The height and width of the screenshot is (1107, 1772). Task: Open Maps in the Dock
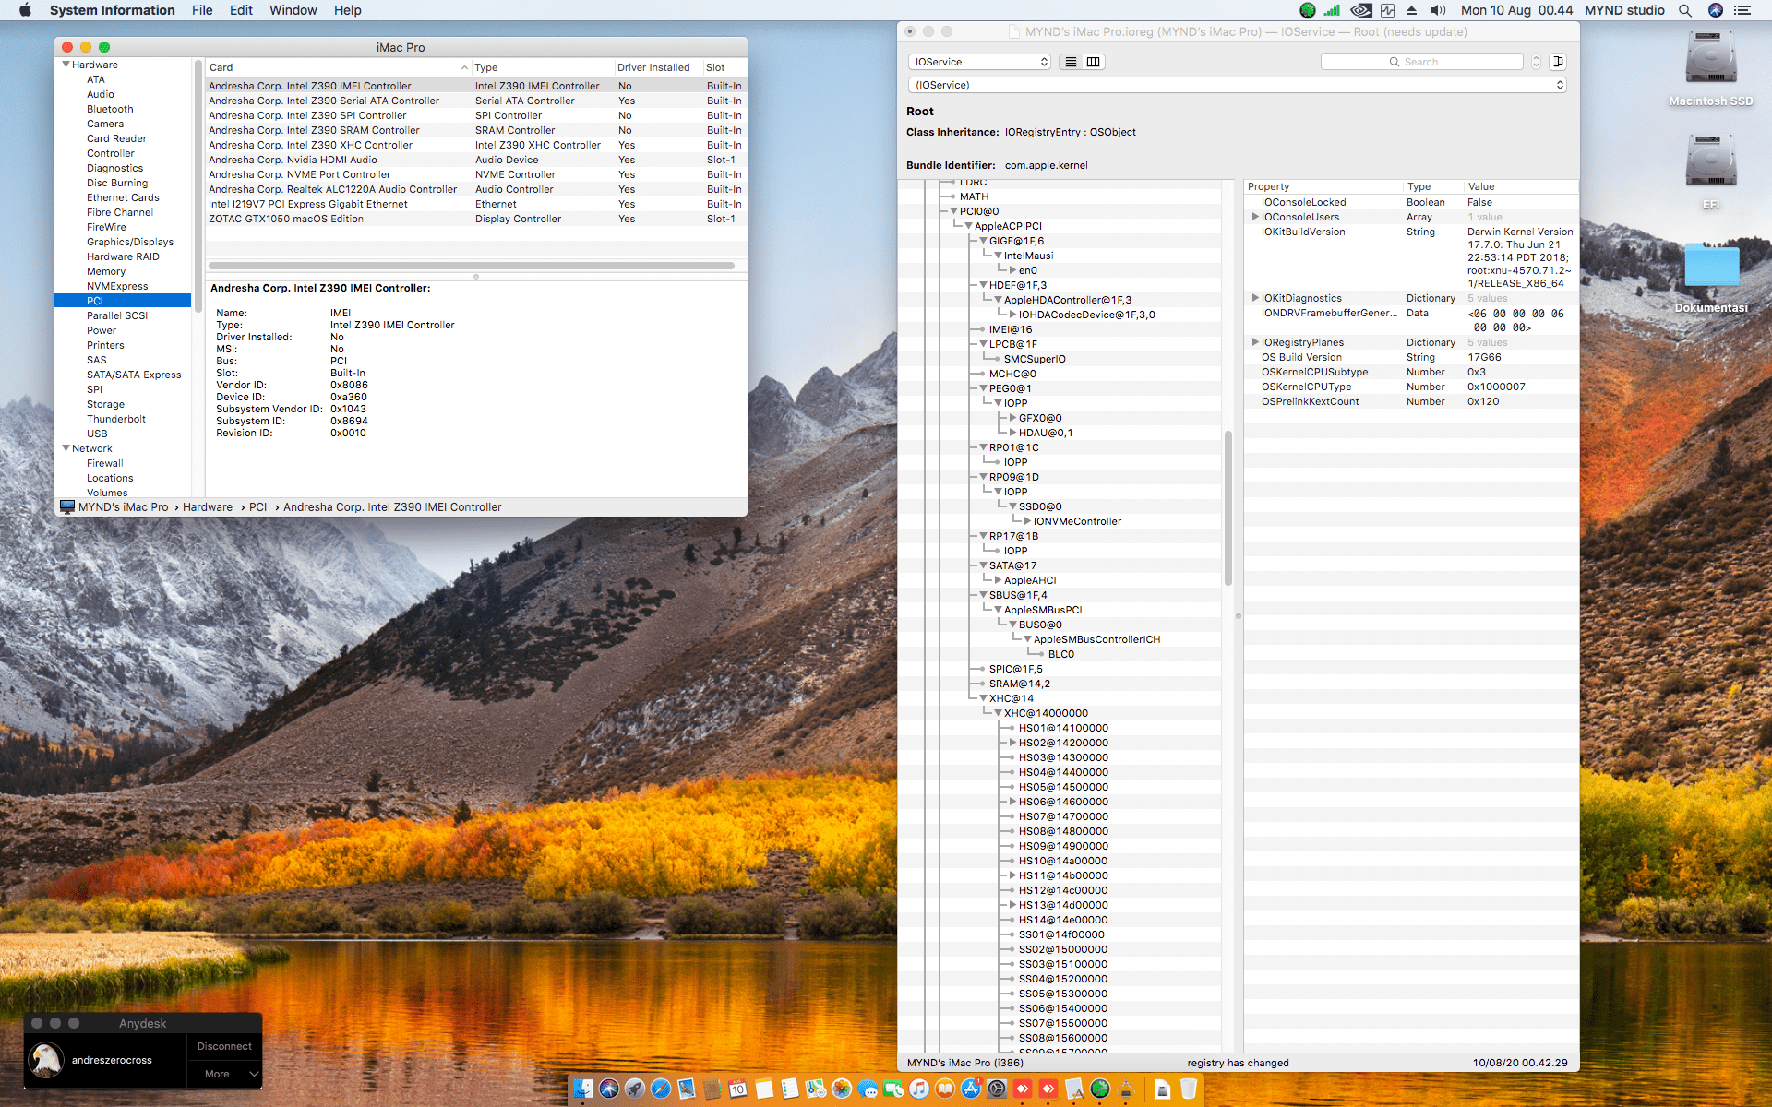point(816,1089)
